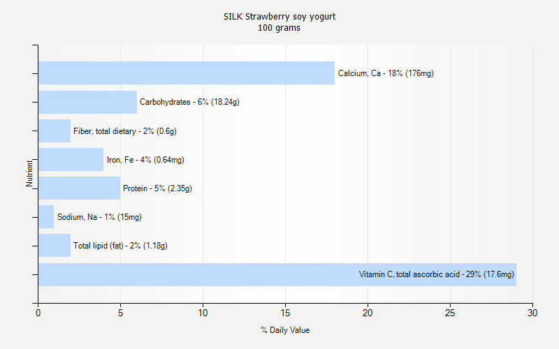Click the 'Total lipid (fat) - 2% (1.18g)' label

tap(120, 246)
